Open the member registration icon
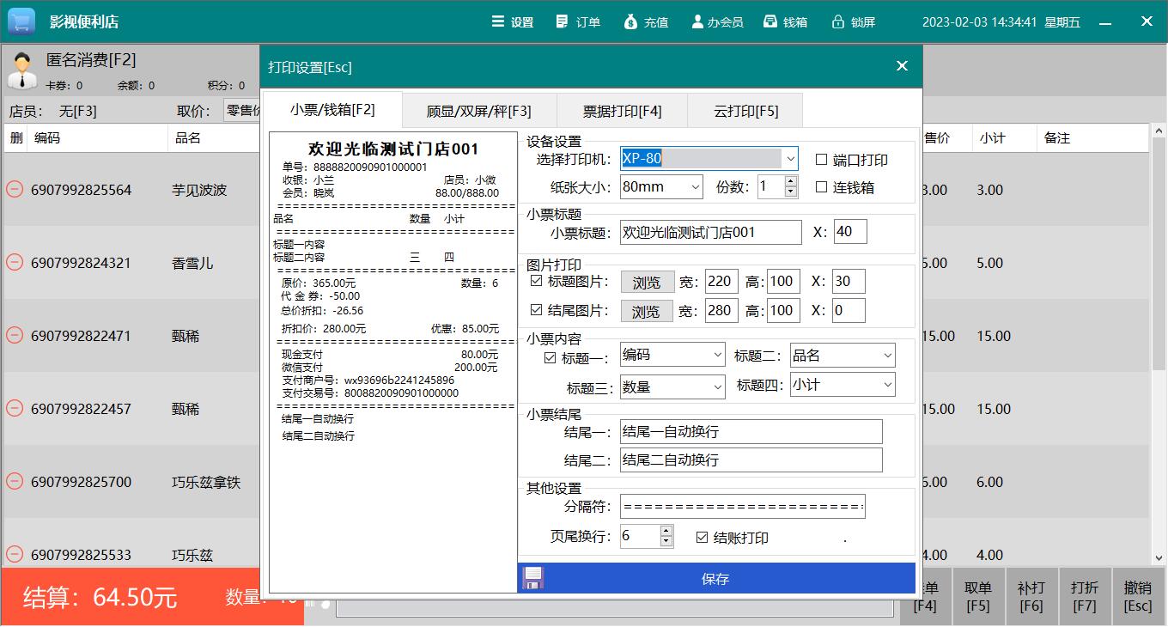Viewport: 1168px width, 627px height. coord(697,21)
